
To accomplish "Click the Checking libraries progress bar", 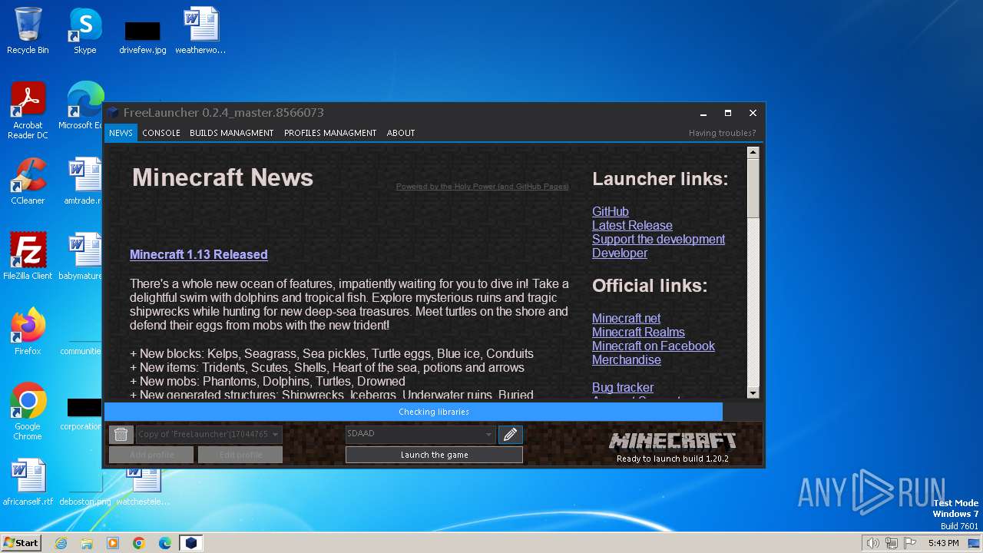I will pos(434,412).
